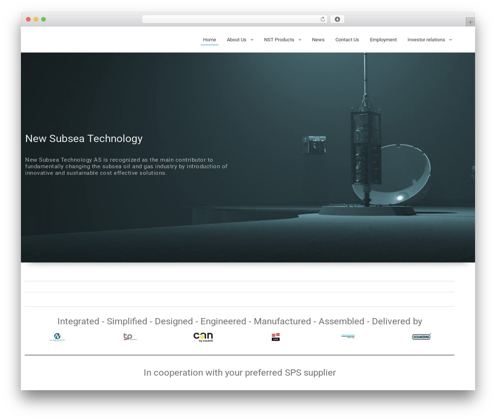The image size is (496, 420).
Task: Expand the NST Products menu chevron
Action: pos(300,40)
